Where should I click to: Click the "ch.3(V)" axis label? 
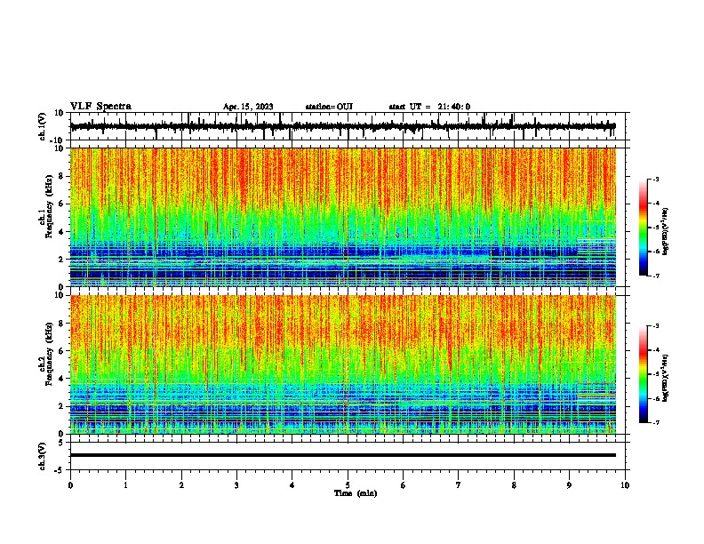42,456
